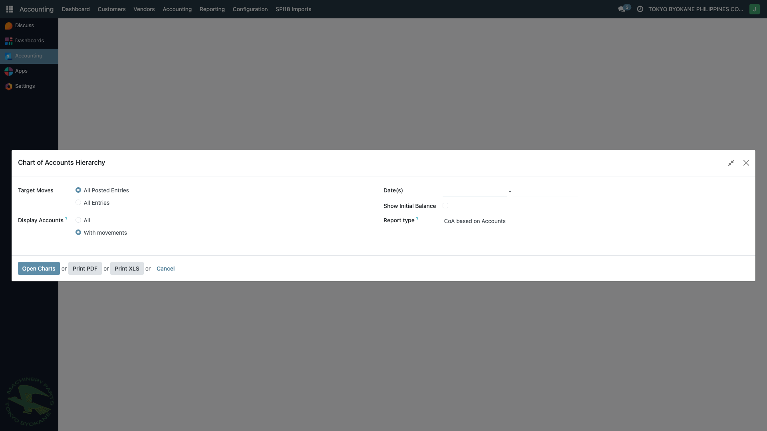Expand the Reporting menu
This screenshot has width=767, height=431.
coord(212,9)
